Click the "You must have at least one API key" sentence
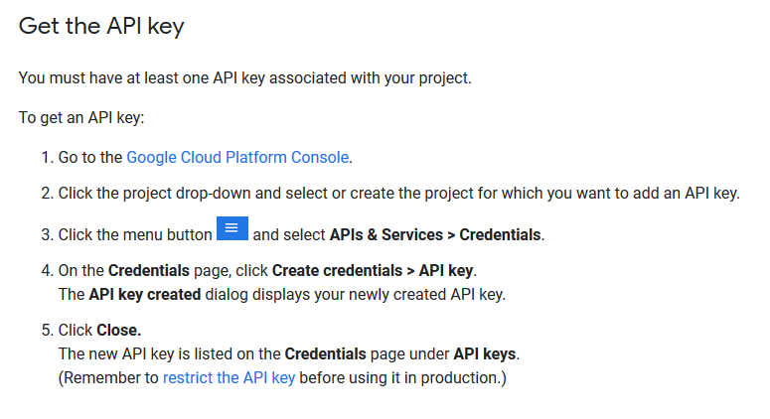This screenshot has width=770, height=419. coord(245,78)
